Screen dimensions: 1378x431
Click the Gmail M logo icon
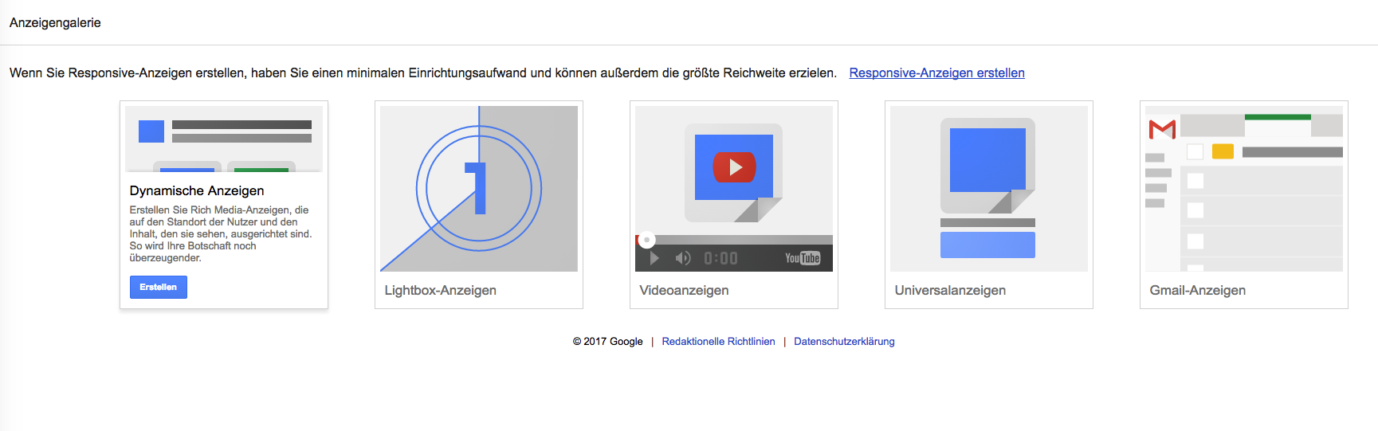pos(1162,128)
